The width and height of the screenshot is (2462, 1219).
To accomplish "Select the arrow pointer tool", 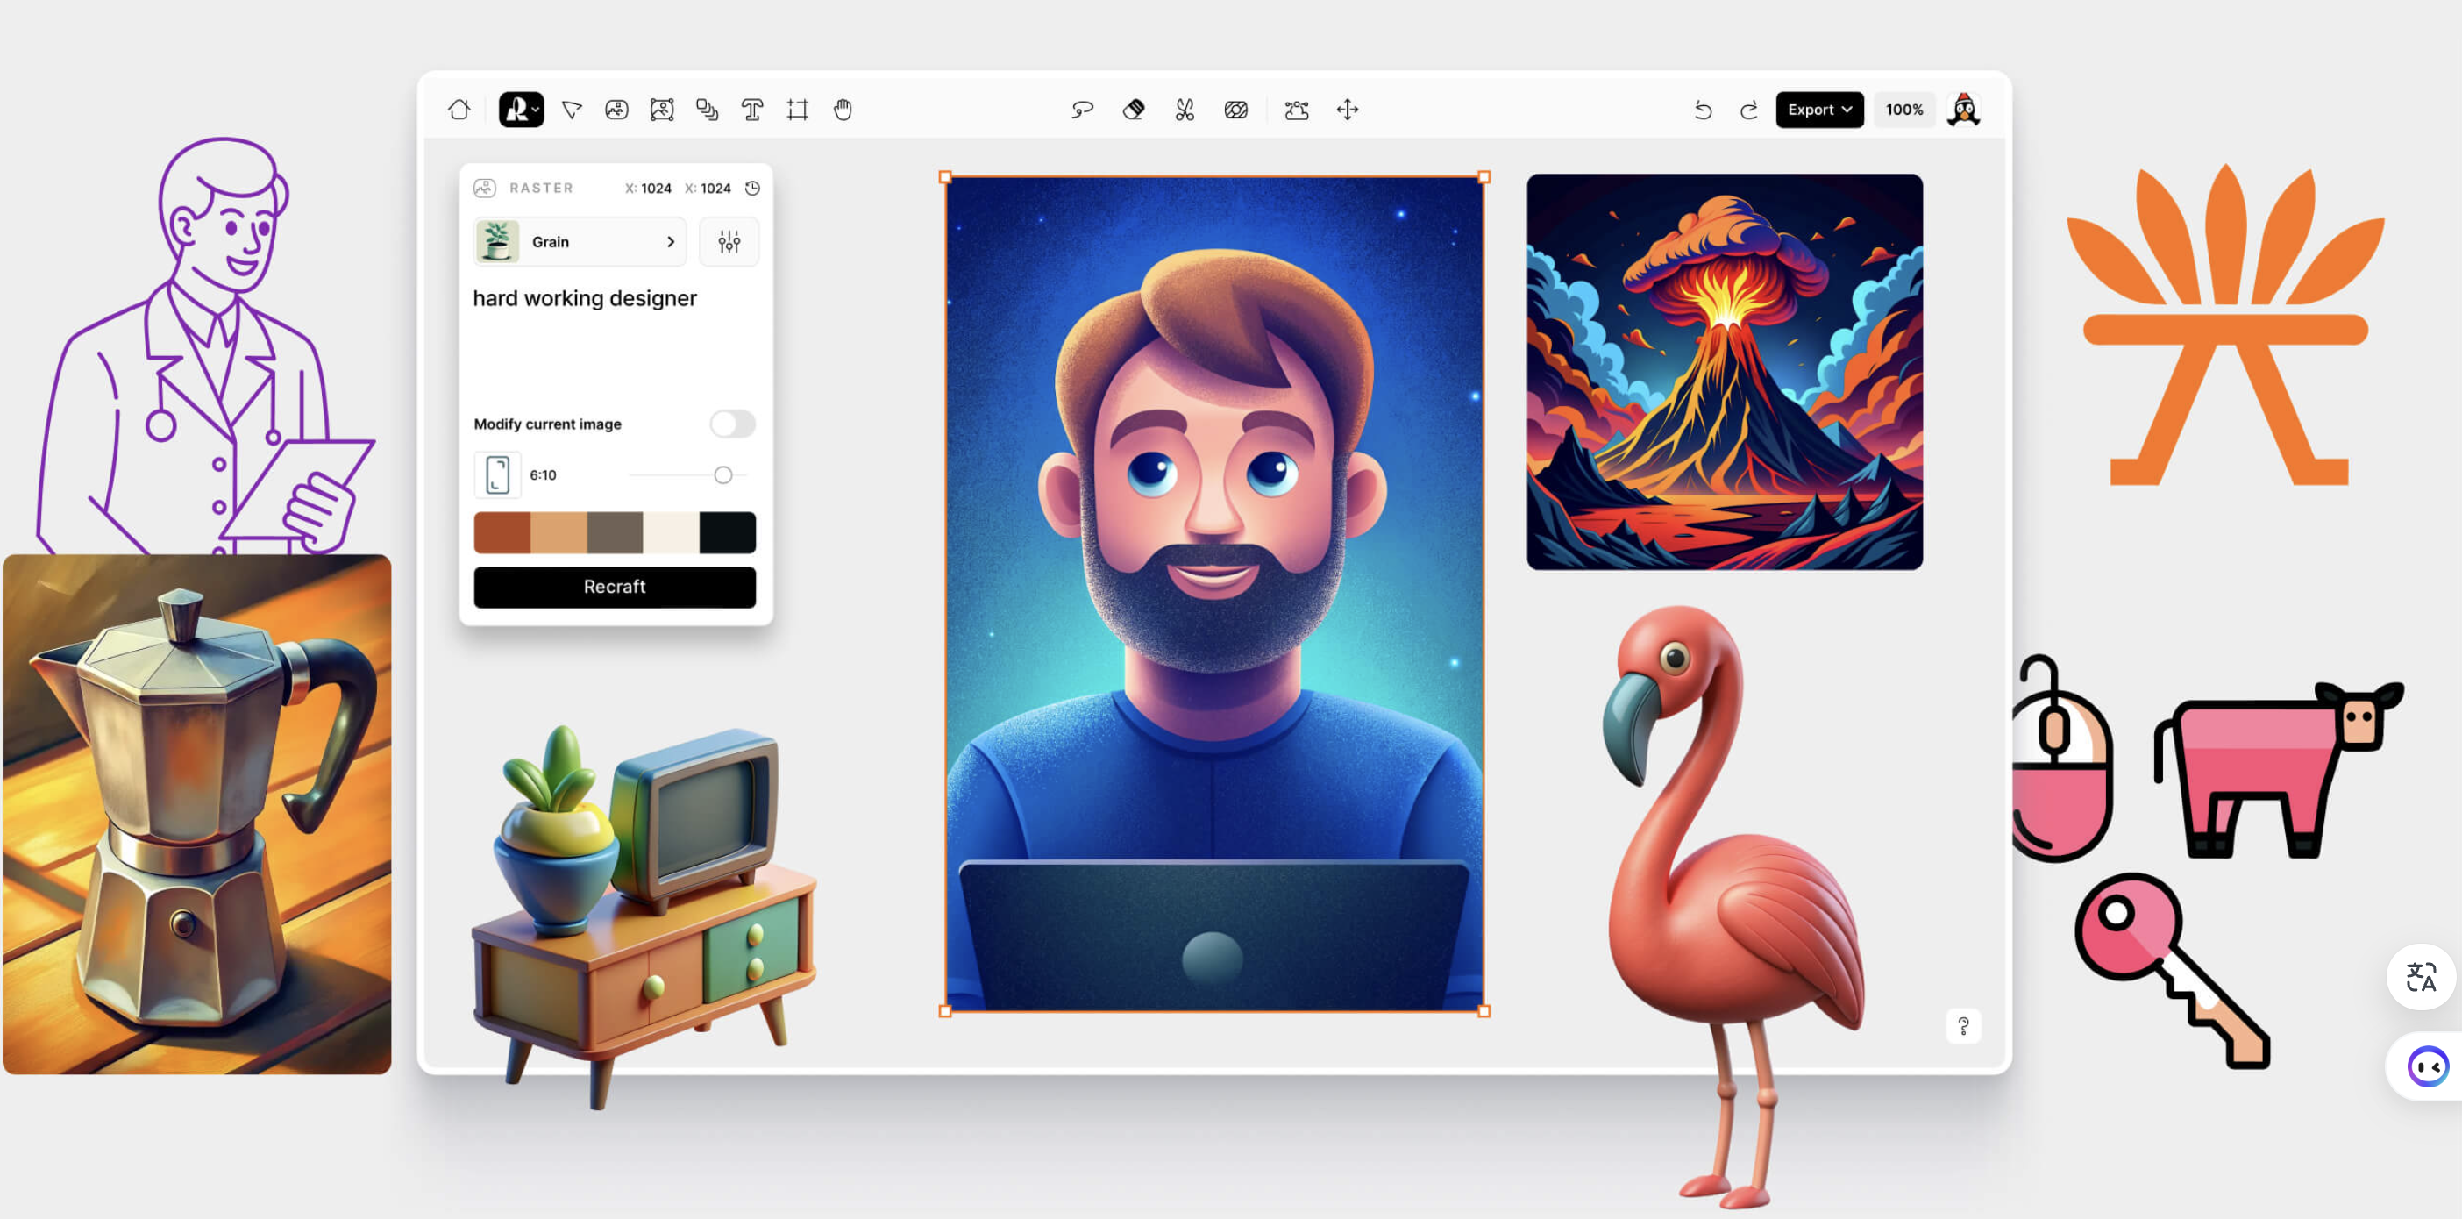I will [x=572, y=110].
